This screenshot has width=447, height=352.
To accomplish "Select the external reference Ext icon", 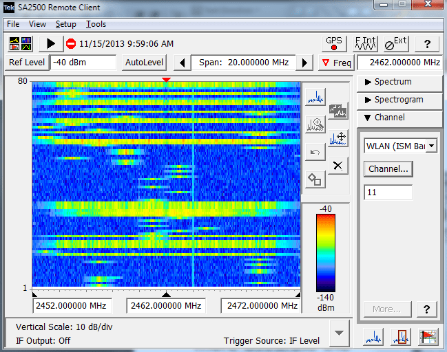I will click(396, 43).
